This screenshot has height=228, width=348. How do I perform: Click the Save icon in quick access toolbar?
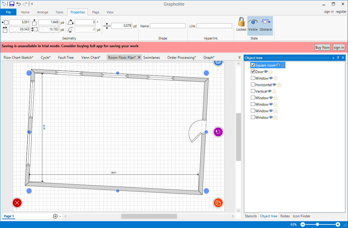pos(12,4)
